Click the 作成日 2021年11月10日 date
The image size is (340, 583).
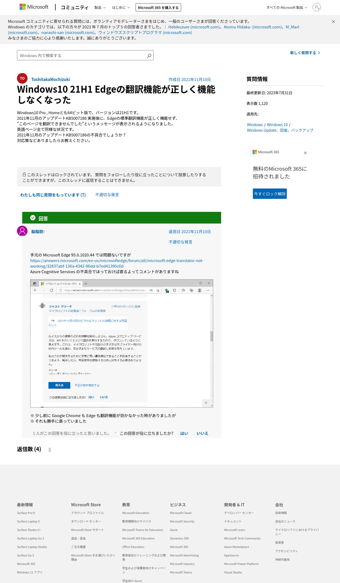tap(190, 80)
